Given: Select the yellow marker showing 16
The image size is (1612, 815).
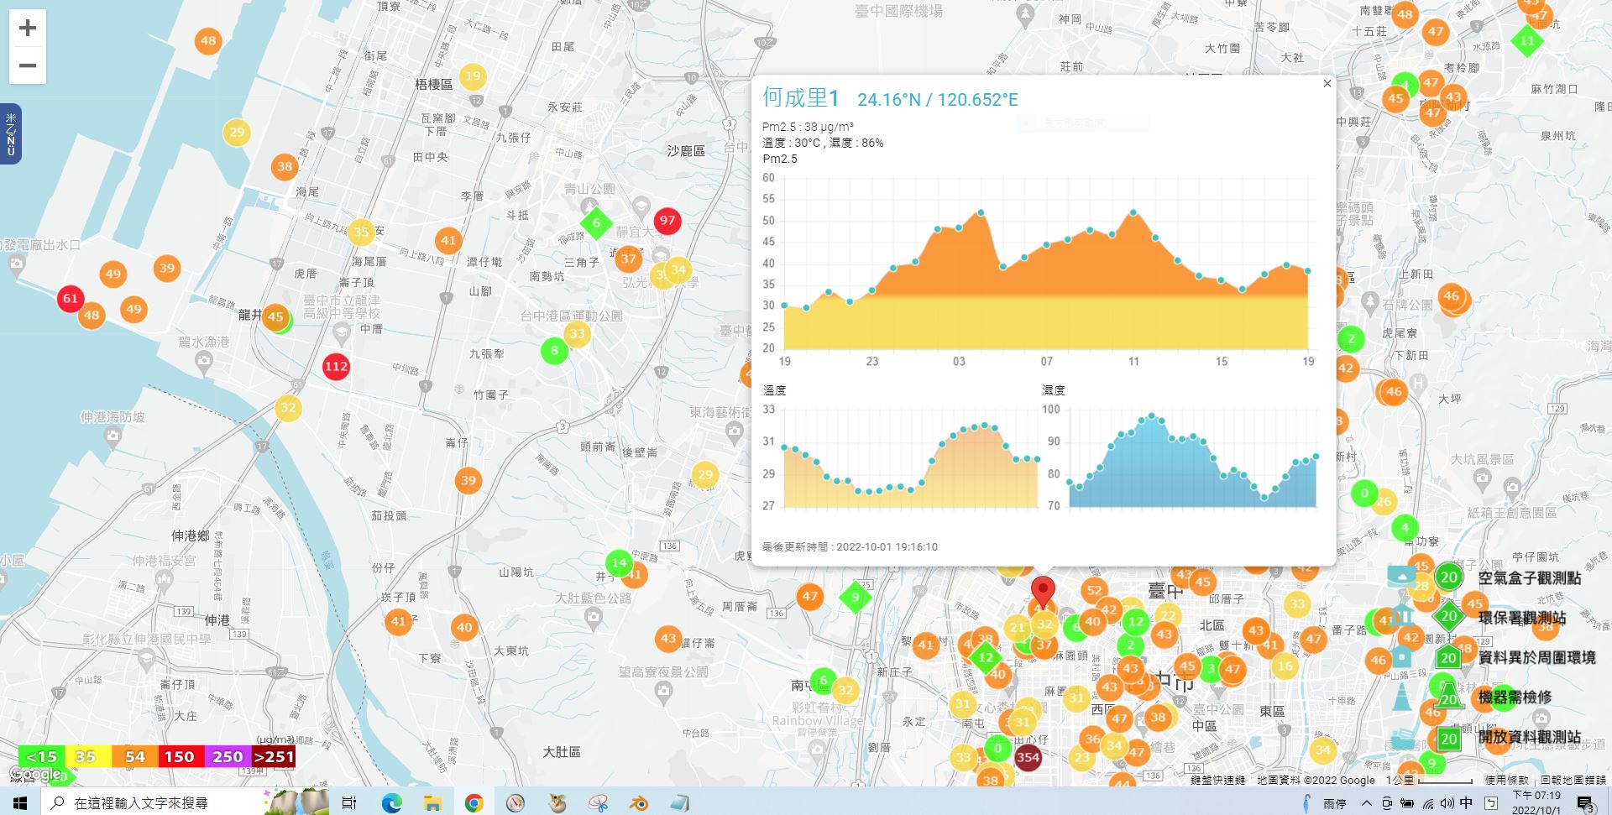Looking at the screenshot, I should pyautogui.click(x=1284, y=666).
